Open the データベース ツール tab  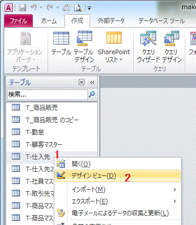161,21
